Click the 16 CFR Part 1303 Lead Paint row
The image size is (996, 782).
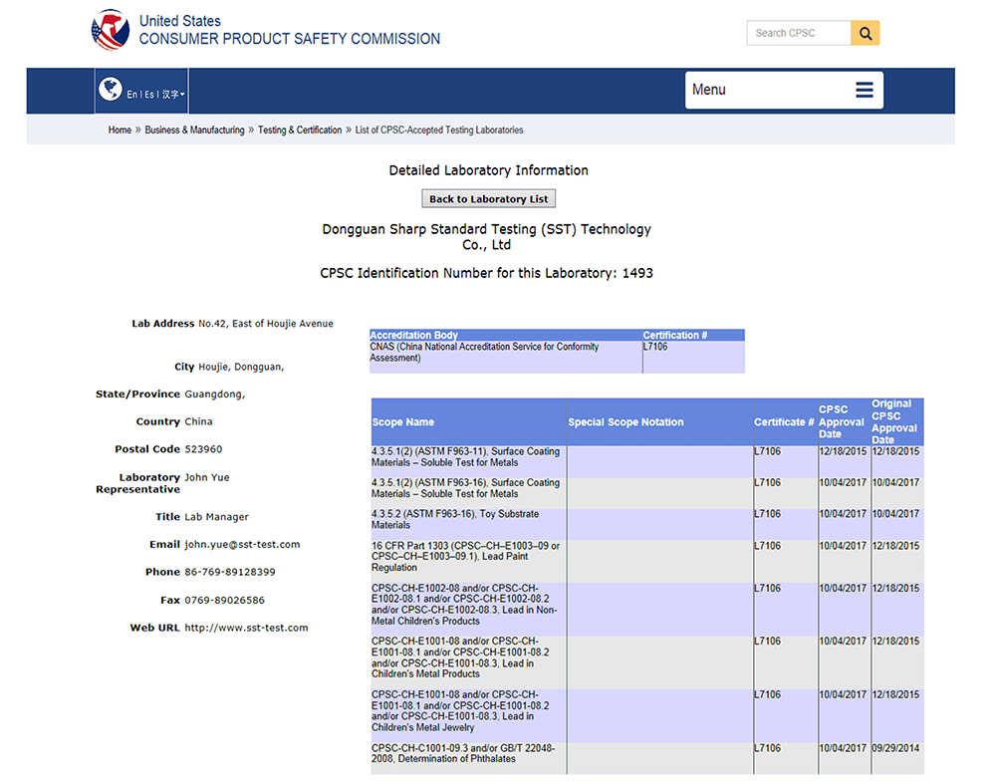coord(647,561)
